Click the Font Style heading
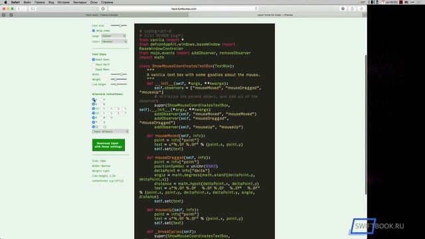This screenshot has width=425, height=239. [x=99, y=54]
